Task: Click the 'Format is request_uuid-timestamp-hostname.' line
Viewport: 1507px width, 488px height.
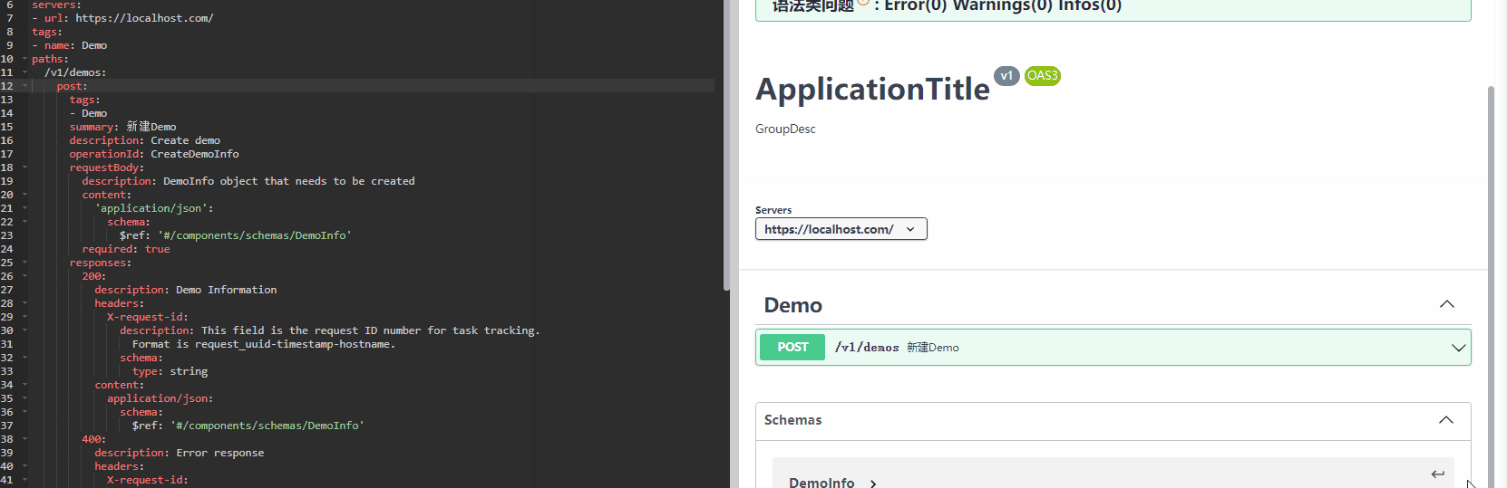Action: click(x=264, y=344)
